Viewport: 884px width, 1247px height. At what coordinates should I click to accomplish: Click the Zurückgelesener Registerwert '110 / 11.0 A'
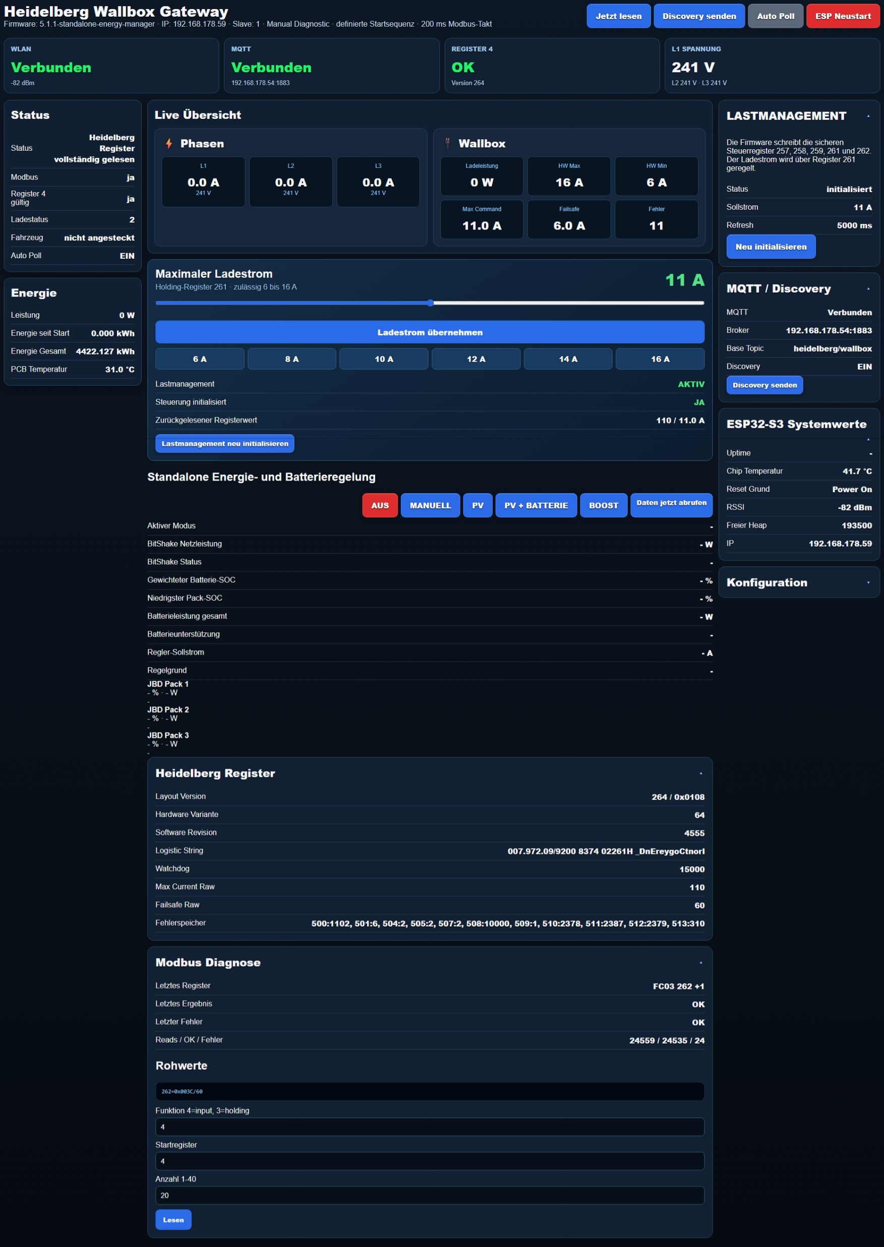click(x=680, y=420)
